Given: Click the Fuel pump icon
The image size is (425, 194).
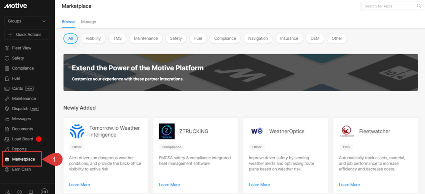Looking at the screenshot, I should 7,79.
